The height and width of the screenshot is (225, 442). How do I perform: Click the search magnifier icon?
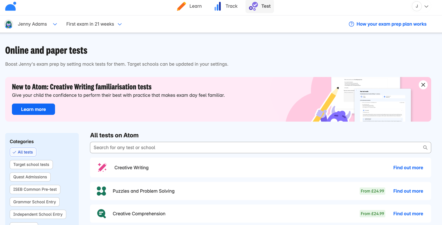tap(425, 148)
